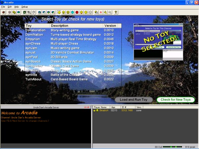
Task: Click the red letter A font icon
Action: tap(100, 12)
